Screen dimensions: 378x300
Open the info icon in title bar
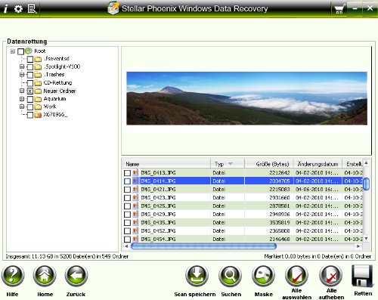tap(5, 9)
